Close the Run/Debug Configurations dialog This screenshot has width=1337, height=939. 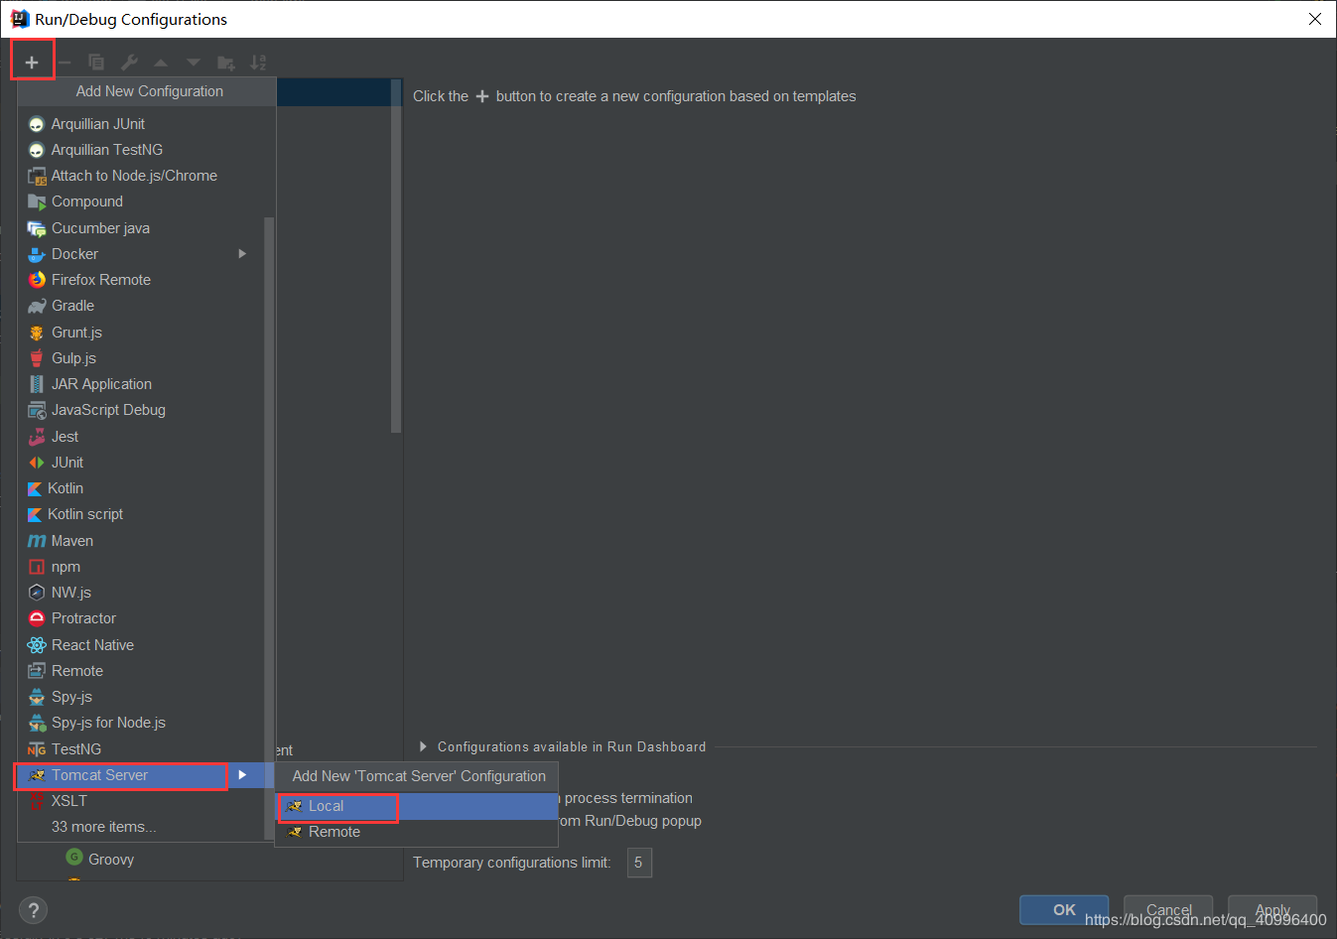coord(1314,19)
